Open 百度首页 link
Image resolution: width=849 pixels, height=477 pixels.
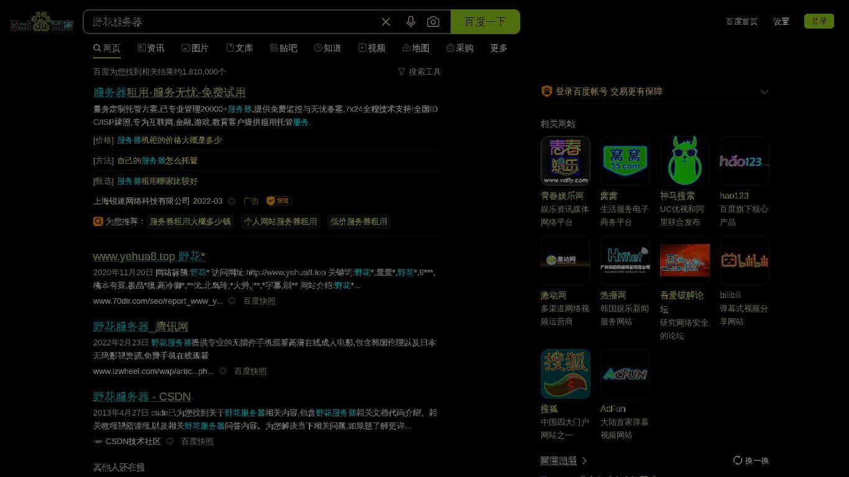coord(741,21)
